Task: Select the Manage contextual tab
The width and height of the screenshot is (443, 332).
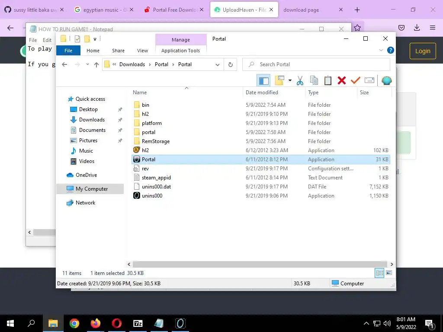Action: point(181,40)
